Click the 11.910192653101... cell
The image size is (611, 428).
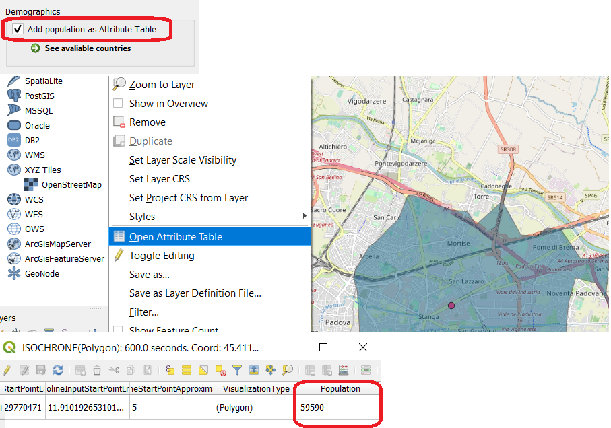pyautogui.click(x=88, y=407)
